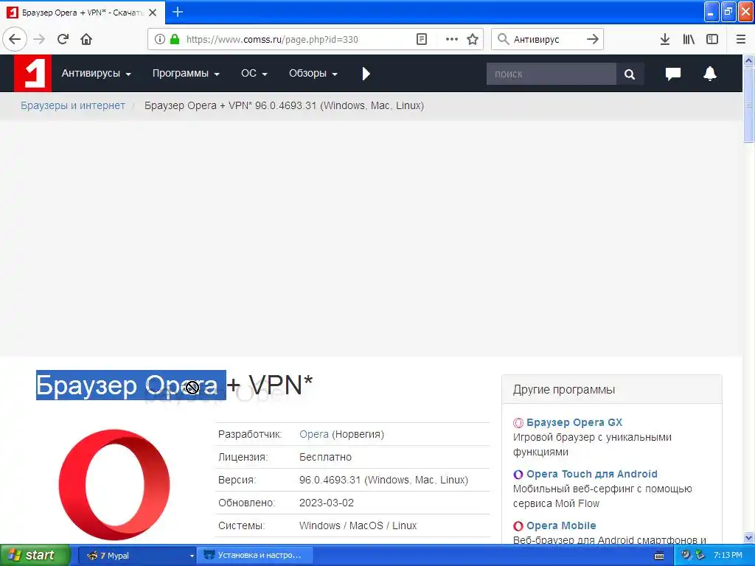
Task: Reload the current page
Action: point(63,39)
